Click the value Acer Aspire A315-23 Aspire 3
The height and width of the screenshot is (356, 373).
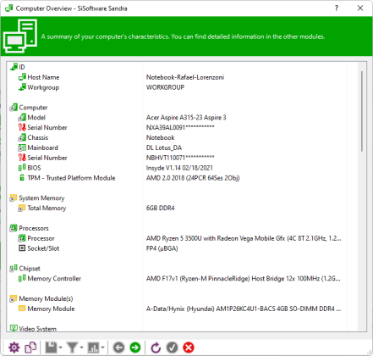pos(186,117)
